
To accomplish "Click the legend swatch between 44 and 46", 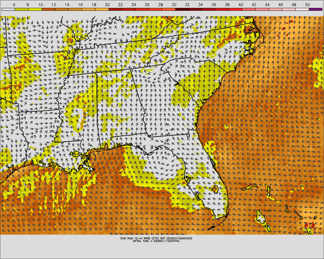I will [x=276, y=9].
